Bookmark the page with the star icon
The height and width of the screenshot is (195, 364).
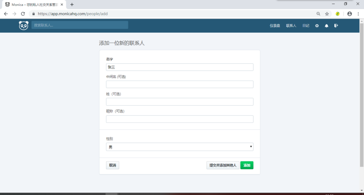pos(327,14)
